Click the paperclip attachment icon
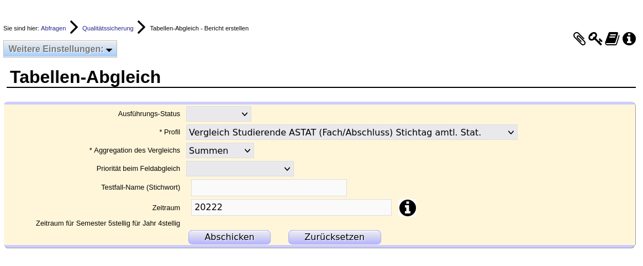This screenshot has height=266, width=643. [579, 39]
